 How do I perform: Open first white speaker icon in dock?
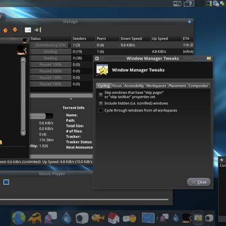pos(82,218)
